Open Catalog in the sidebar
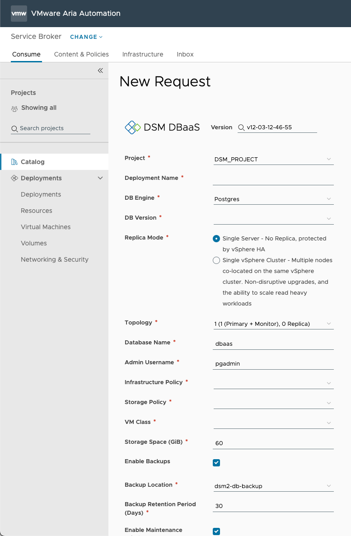The height and width of the screenshot is (536, 351). click(55, 162)
